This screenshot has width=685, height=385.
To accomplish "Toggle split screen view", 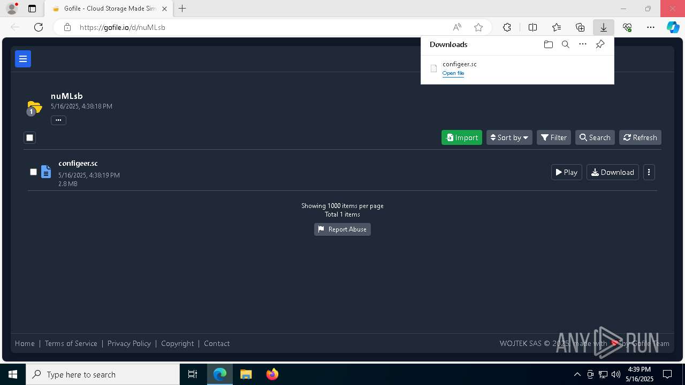I will point(532,27).
